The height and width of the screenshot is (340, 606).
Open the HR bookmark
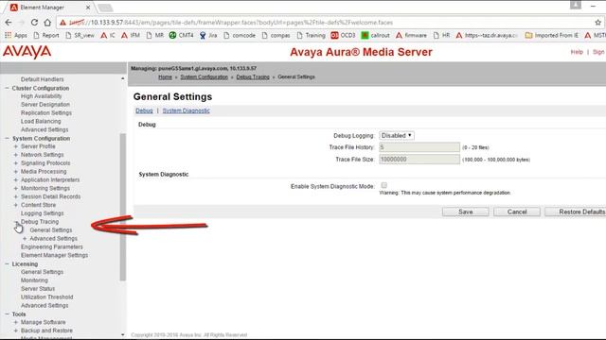point(441,35)
